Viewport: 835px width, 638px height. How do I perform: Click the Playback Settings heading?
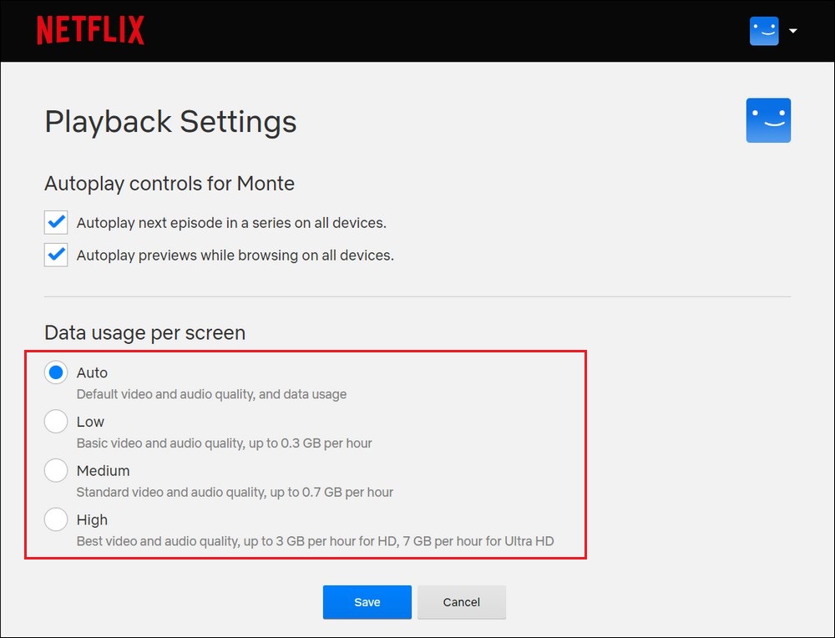(x=170, y=122)
